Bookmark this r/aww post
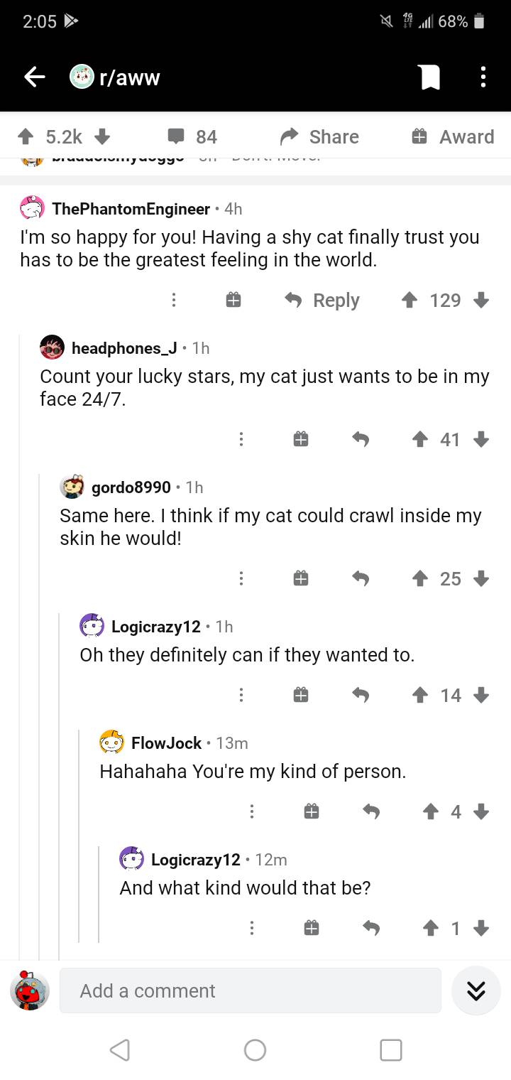The image size is (511, 1080). [431, 77]
